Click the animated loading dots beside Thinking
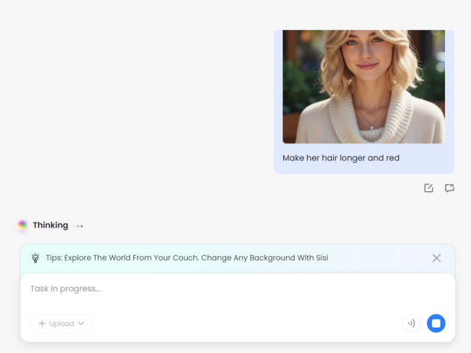This screenshot has width=471, height=353. [79, 226]
